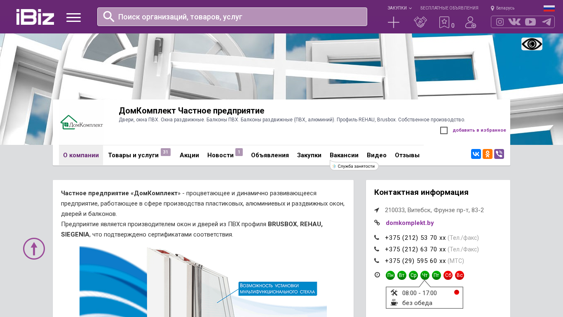The height and width of the screenshot is (317, 563).
Task: Open the Вакансии tab
Action: coord(344,155)
